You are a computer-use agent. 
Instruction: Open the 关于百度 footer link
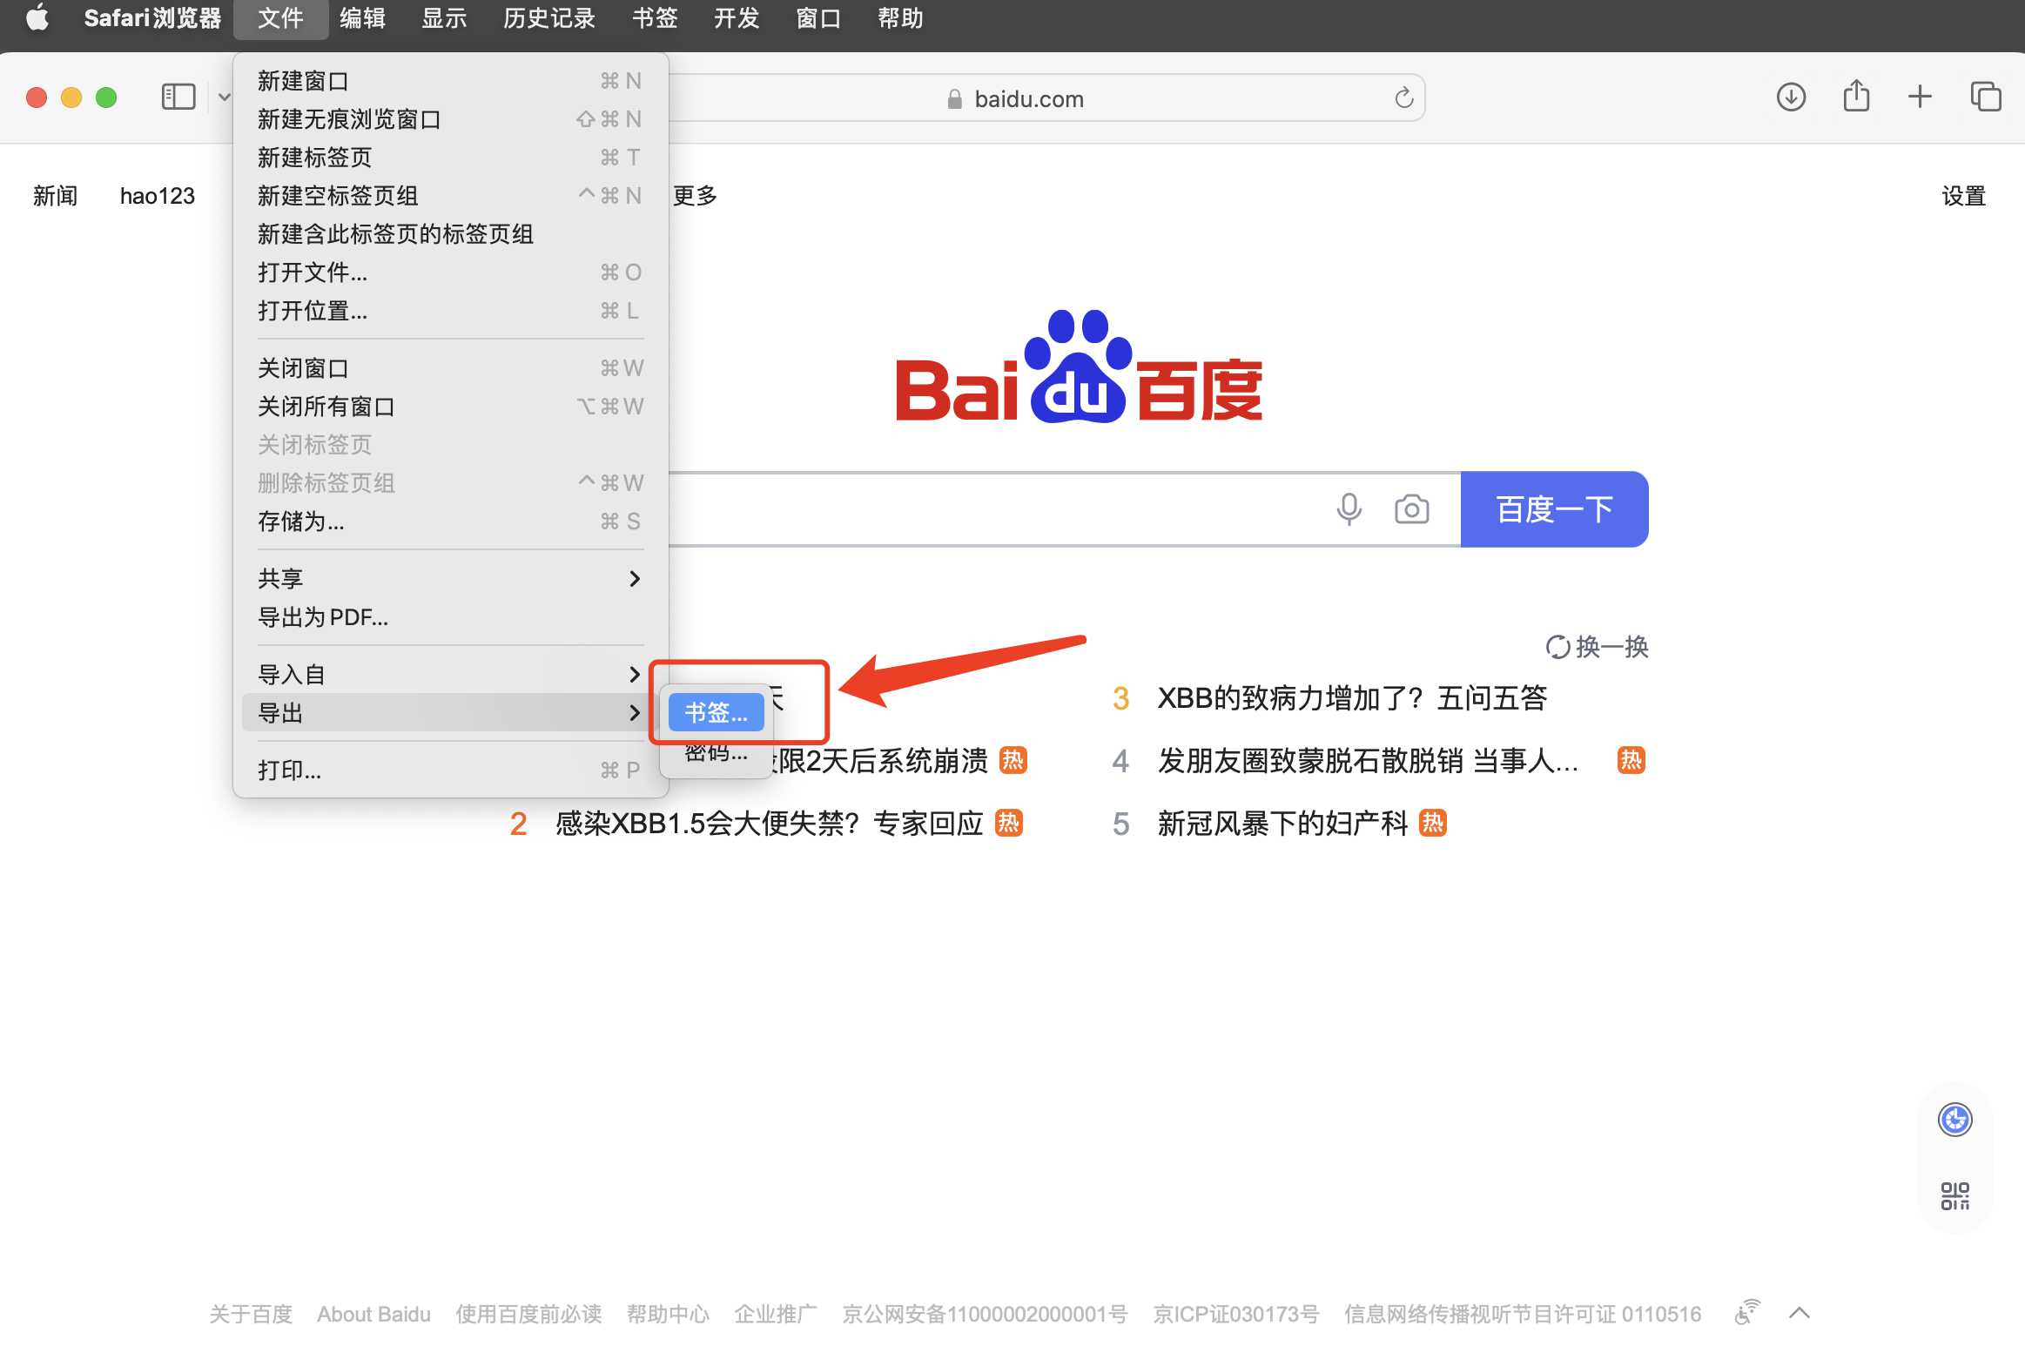[x=251, y=1314]
